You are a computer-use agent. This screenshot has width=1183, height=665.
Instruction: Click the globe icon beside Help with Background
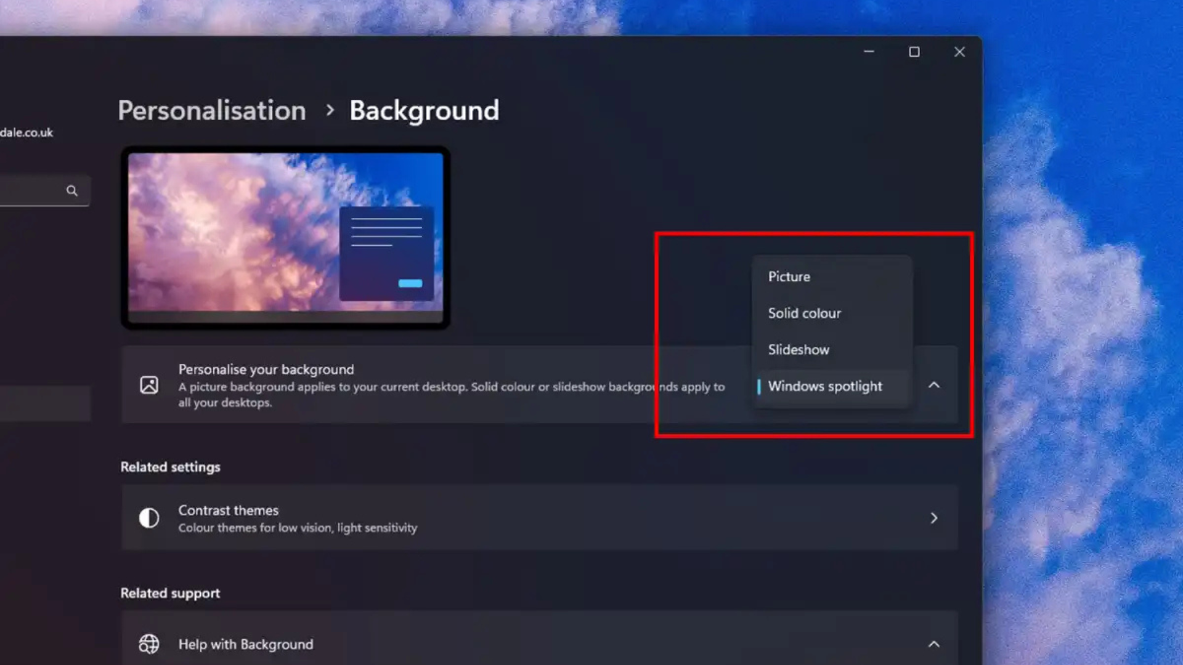point(148,644)
